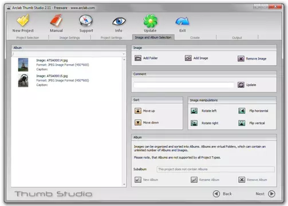Click the Caption line under ATSA00014.jpg
This screenshot has height=206, width=288.
click(42, 69)
